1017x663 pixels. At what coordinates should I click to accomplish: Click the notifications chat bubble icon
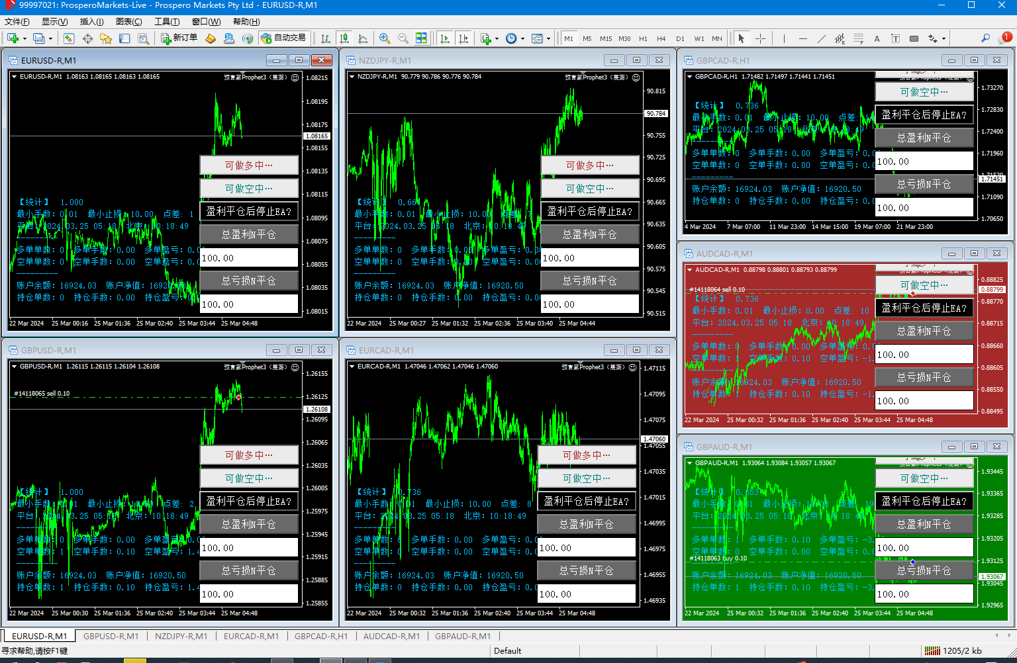1004,38
